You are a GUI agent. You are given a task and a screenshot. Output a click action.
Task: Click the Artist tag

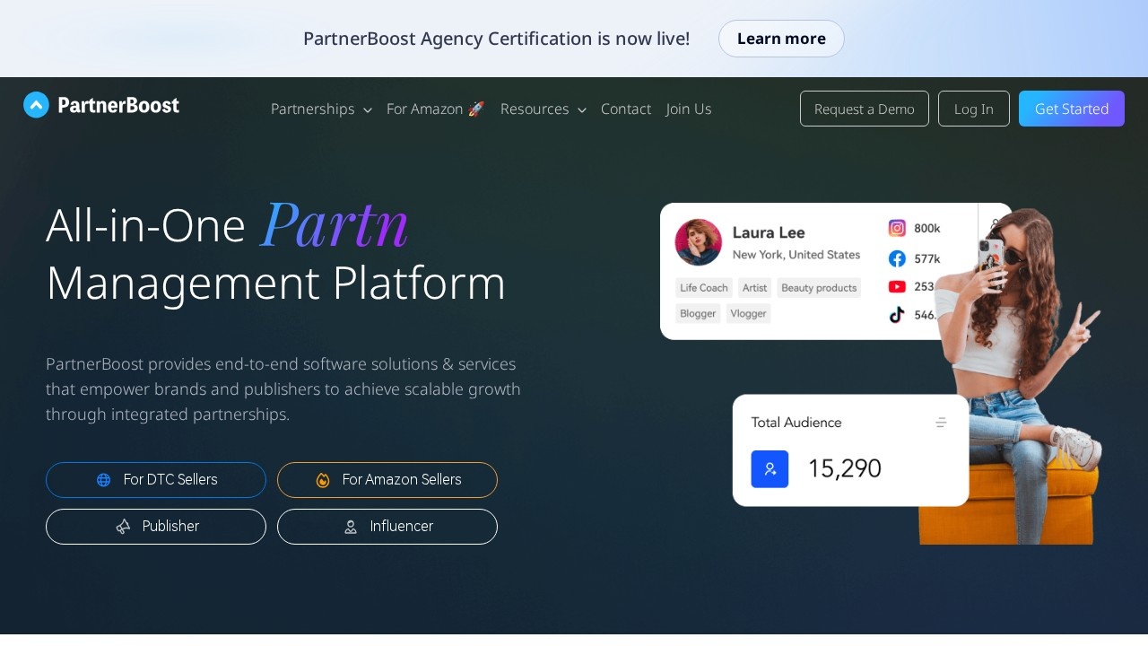pos(755,288)
